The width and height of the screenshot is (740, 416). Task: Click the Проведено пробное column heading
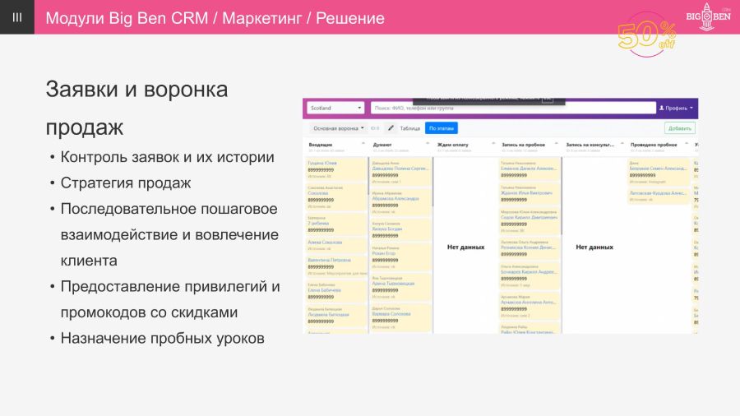pyautogui.click(x=654, y=145)
